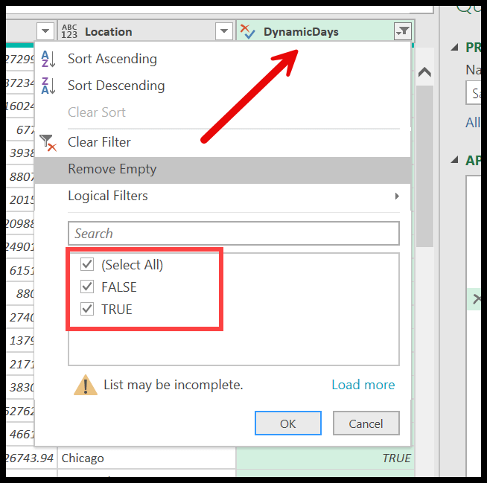Select the Sort Descending menu entry
Viewport: 487px width, 483px height.
(x=116, y=86)
